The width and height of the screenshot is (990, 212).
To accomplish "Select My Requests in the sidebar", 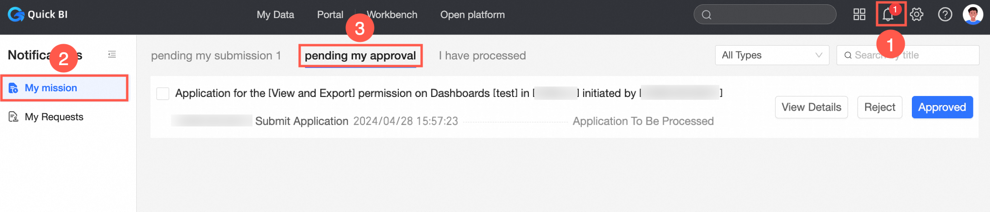I will coord(54,117).
